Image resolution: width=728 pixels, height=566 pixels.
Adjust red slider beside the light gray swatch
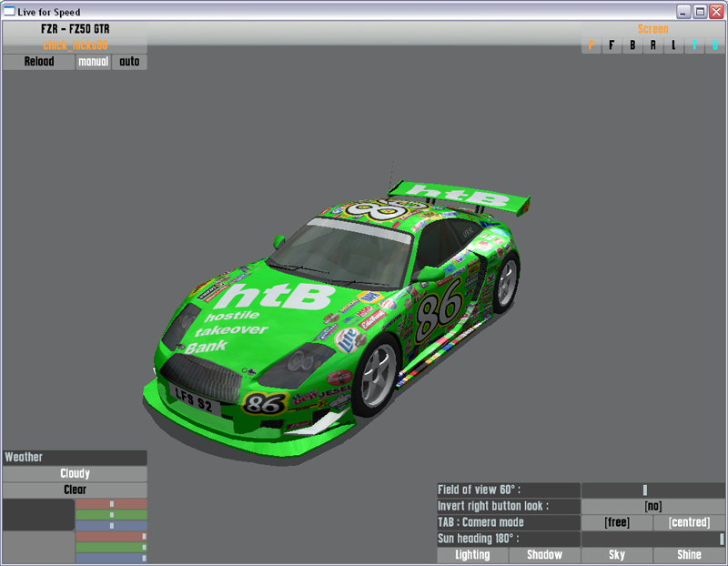click(x=111, y=536)
